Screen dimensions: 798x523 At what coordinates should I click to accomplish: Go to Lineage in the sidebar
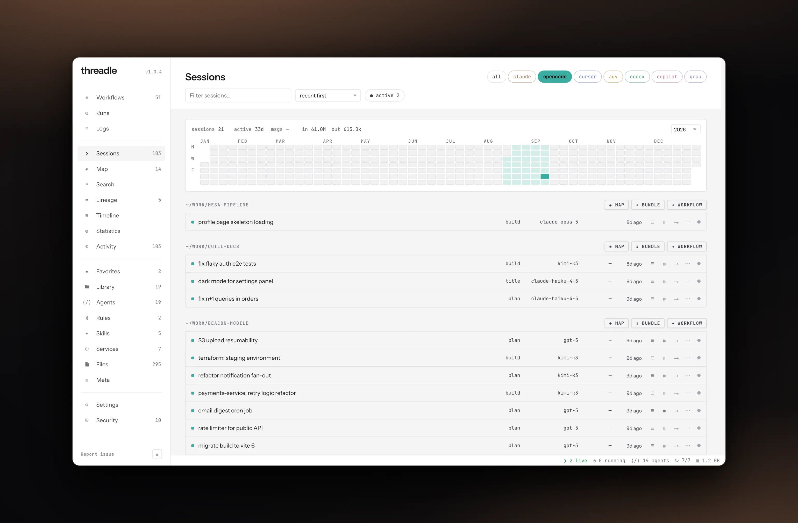click(x=121, y=200)
